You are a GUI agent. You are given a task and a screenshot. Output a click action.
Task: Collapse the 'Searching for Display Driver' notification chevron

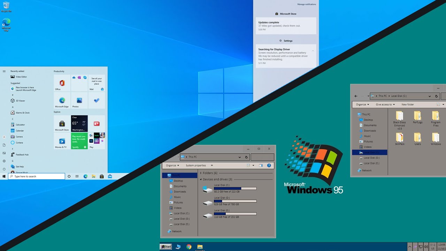(313, 51)
